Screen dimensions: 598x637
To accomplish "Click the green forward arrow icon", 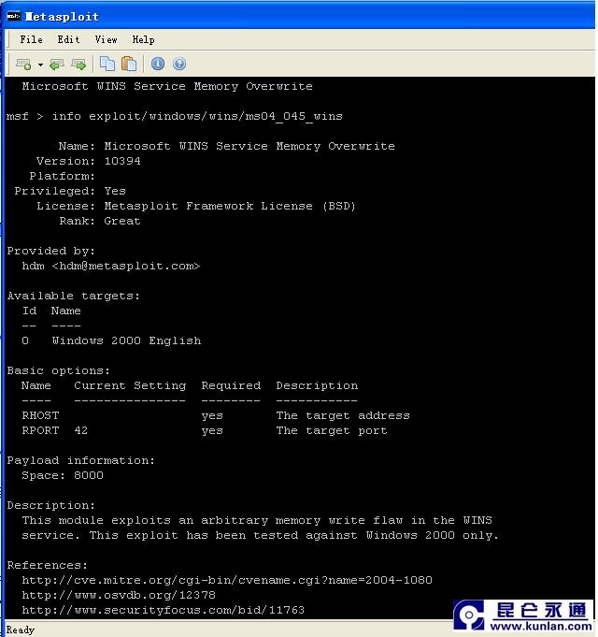I will [78, 64].
